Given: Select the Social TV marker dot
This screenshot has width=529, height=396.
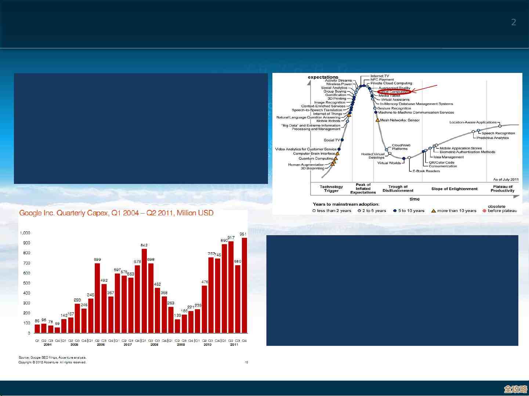Looking at the screenshot, I should pyautogui.click(x=342, y=140).
